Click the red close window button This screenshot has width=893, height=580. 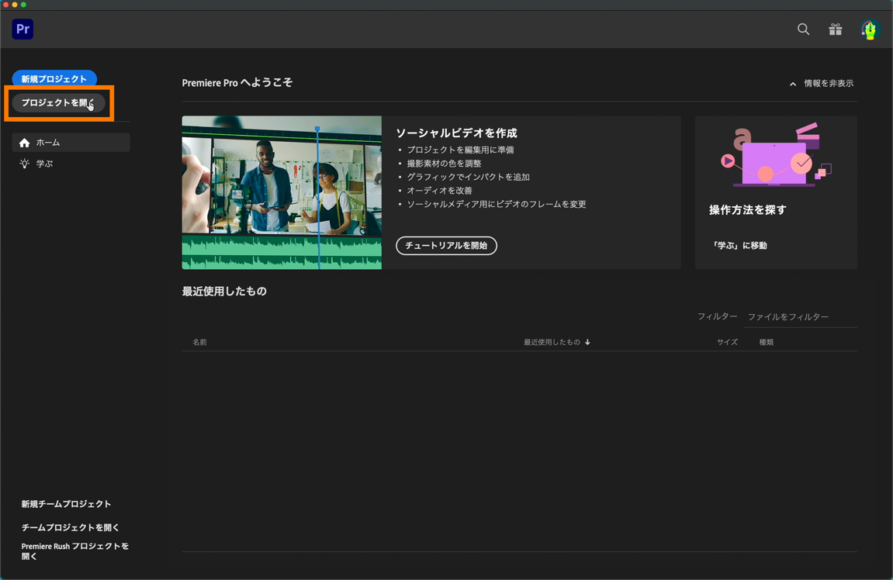(5, 5)
